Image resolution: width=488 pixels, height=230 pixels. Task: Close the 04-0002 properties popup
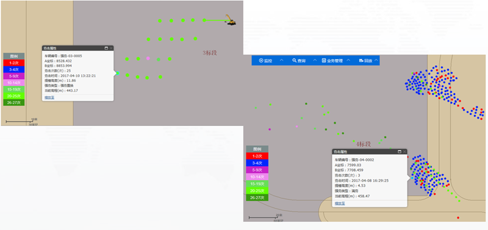click(404, 152)
